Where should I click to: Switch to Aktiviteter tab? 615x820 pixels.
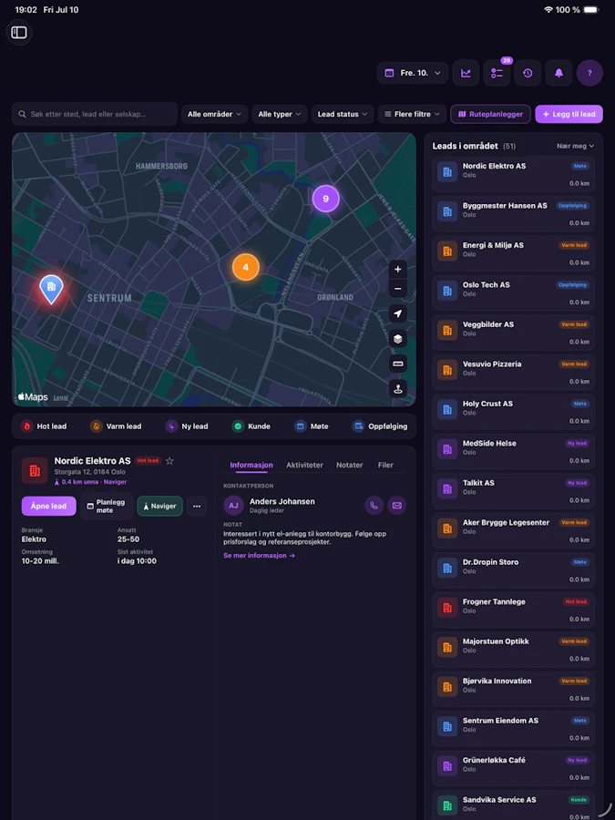(x=304, y=465)
